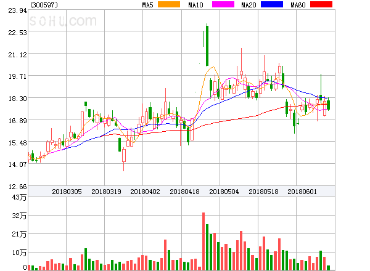Click the 20180402 date label
Viewport: 370px width, 271px height.
point(145,192)
